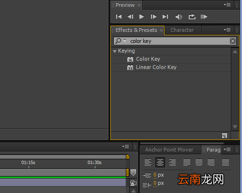242x193 pixels.
Task: Click indent left margin icon
Action: click(147, 175)
